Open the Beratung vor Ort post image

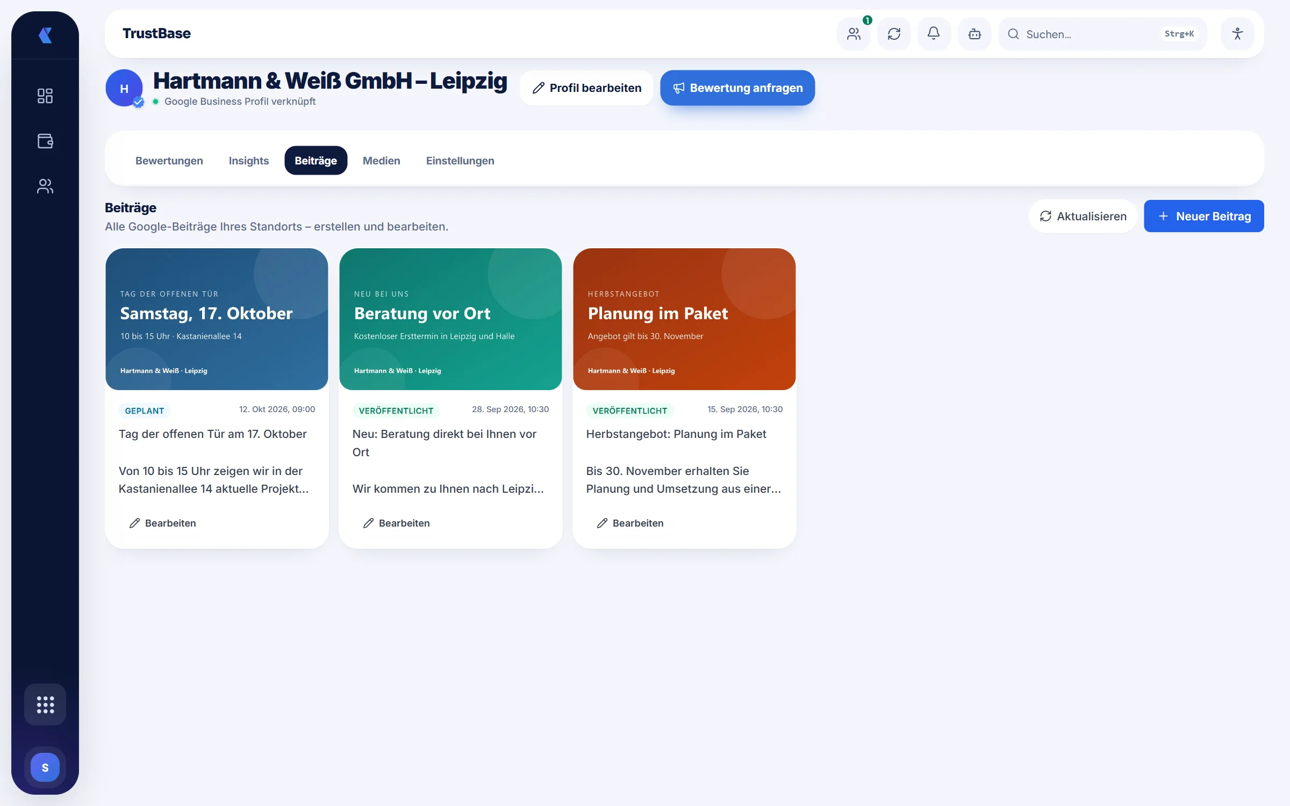click(450, 319)
